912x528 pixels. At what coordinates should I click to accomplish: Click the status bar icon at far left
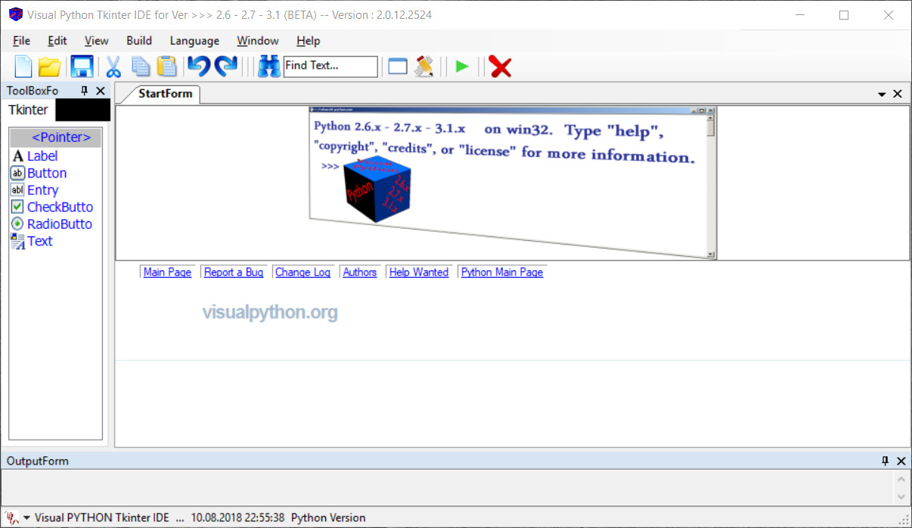(11, 517)
